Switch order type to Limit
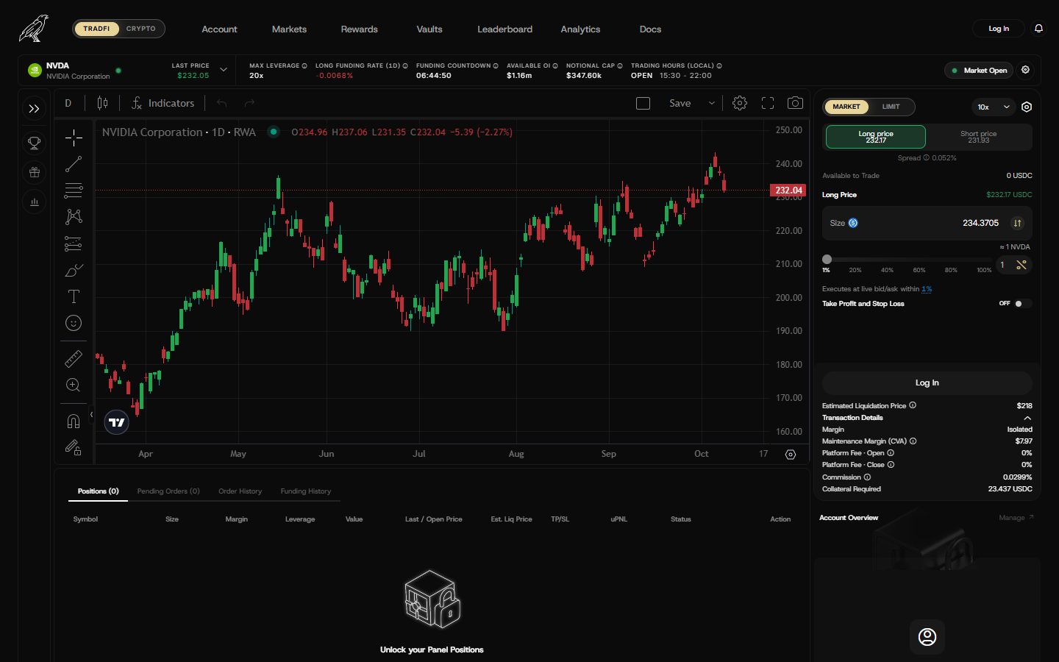This screenshot has height=662, width=1059. coord(891,107)
